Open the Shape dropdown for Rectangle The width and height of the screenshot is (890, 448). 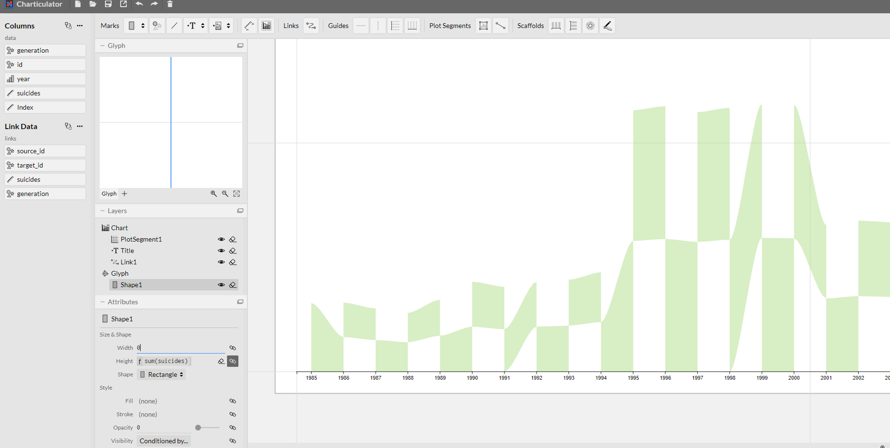[161, 374]
